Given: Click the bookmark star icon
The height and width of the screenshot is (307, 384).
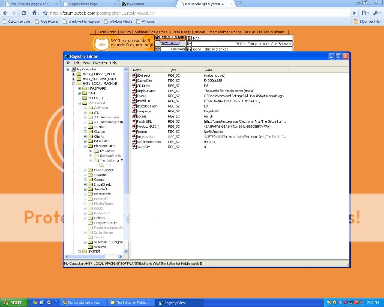Looking at the screenshot, I should coord(45,13).
